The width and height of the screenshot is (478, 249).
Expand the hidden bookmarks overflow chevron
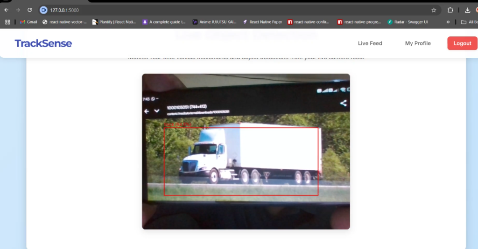click(x=448, y=22)
